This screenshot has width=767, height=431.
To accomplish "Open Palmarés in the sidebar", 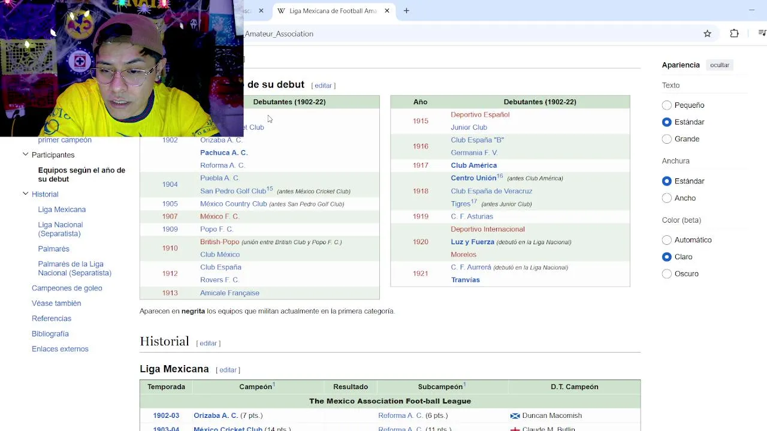I will (x=53, y=249).
